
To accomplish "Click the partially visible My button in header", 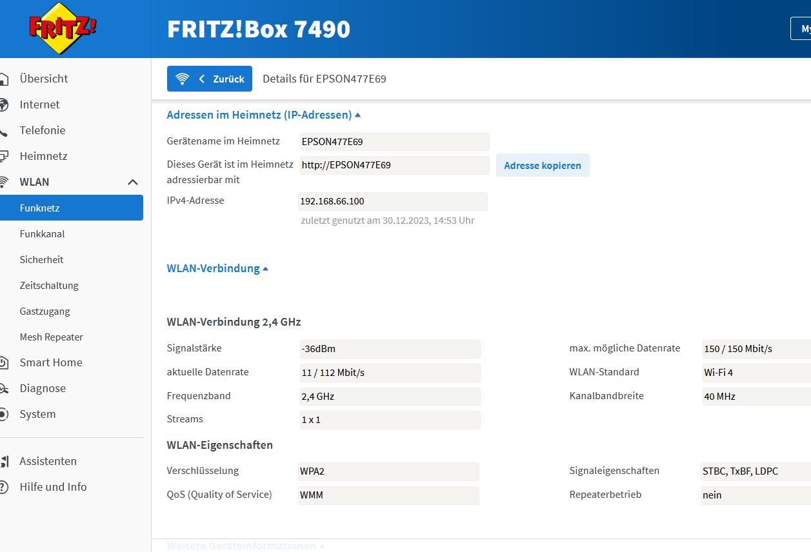I will (x=801, y=28).
